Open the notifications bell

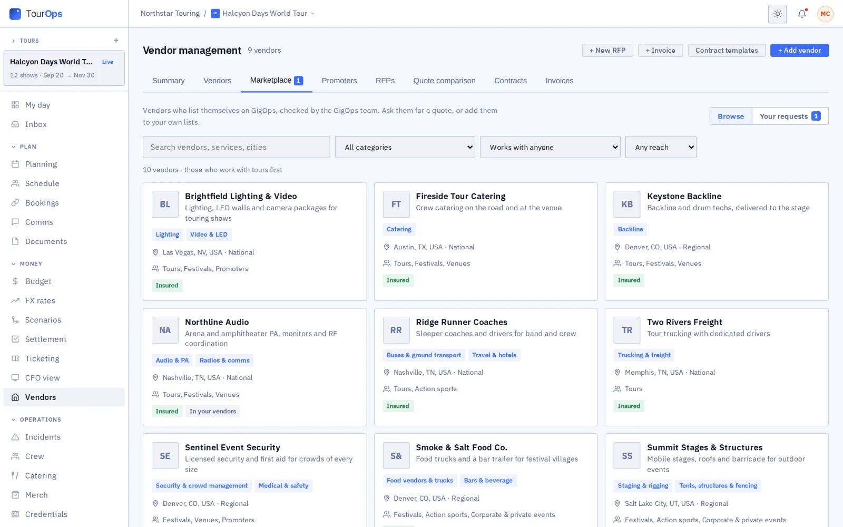tap(802, 14)
